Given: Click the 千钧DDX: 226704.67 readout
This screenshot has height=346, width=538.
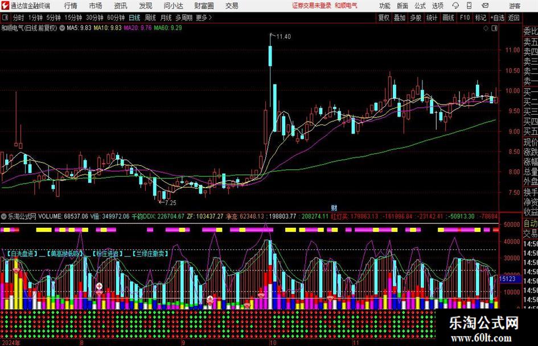Looking at the screenshot, I should pos(158,216).
